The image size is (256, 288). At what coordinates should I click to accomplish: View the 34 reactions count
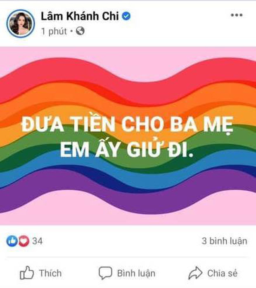tap(37, 241)
